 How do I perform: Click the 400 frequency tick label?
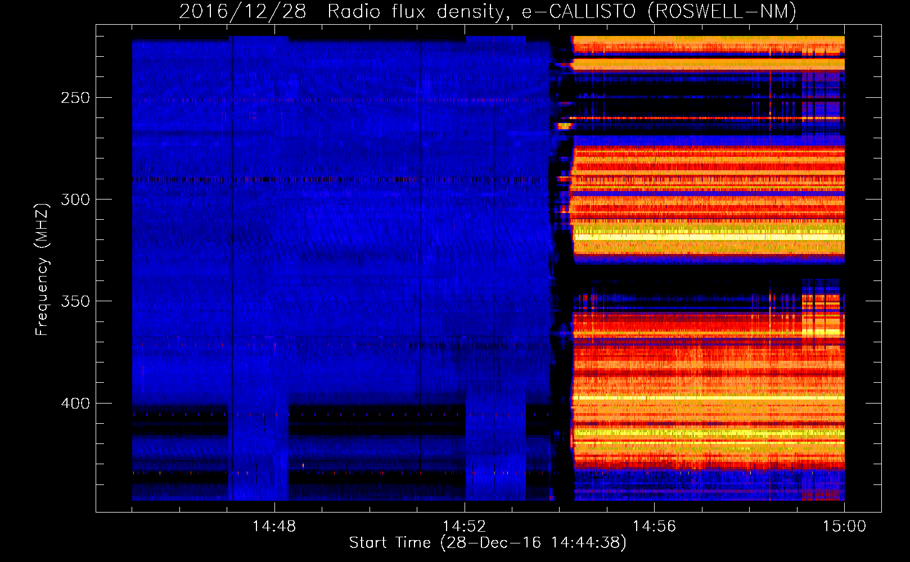(75, 404)
